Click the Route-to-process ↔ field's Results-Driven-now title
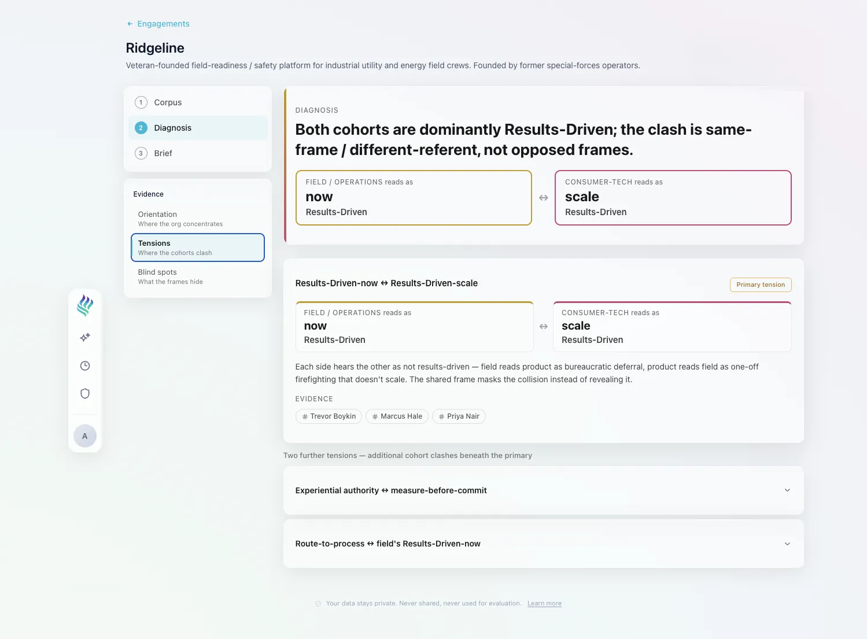867x639 pixels. 388,544
